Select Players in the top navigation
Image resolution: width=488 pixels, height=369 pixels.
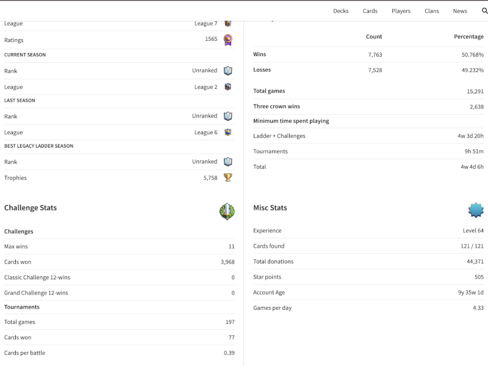click(x=401, y=11)
